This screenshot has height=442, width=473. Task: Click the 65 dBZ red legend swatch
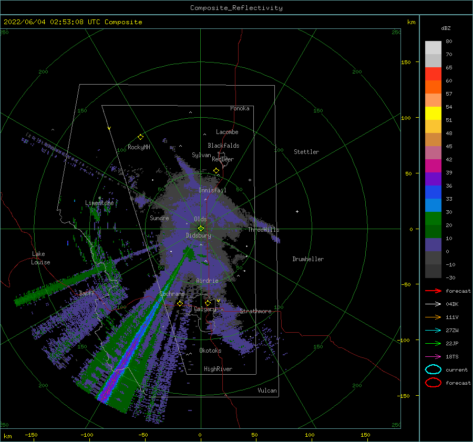click(433, 74)
